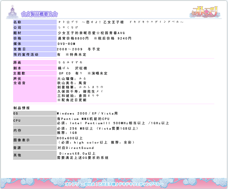Click the resolution text 800x600以上

[x=70, y=138]
